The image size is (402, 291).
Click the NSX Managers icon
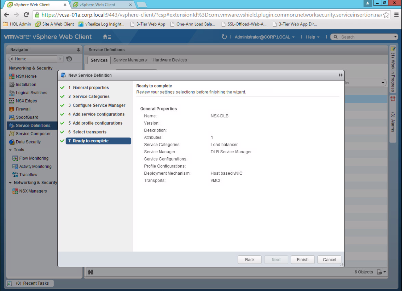[x=15, y=191]
